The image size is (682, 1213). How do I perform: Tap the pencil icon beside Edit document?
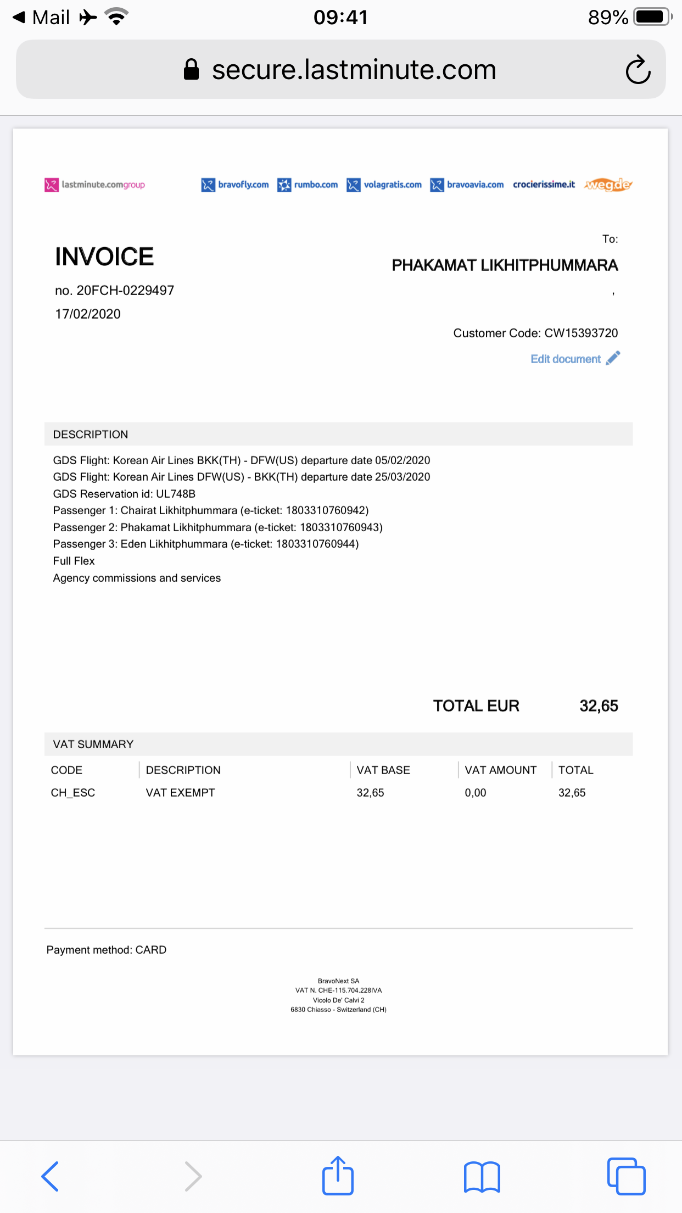(x=613, y=358)
